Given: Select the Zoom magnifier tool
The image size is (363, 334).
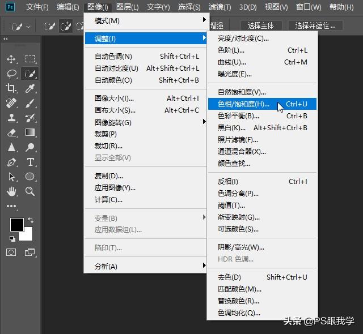Looking at the screenshot, I should (30, 191).
